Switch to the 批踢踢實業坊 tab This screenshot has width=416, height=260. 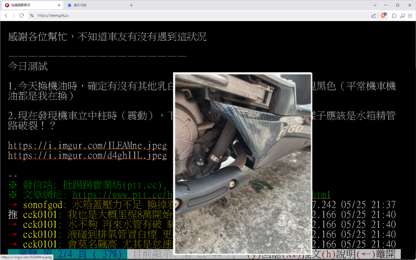[32, 5]
